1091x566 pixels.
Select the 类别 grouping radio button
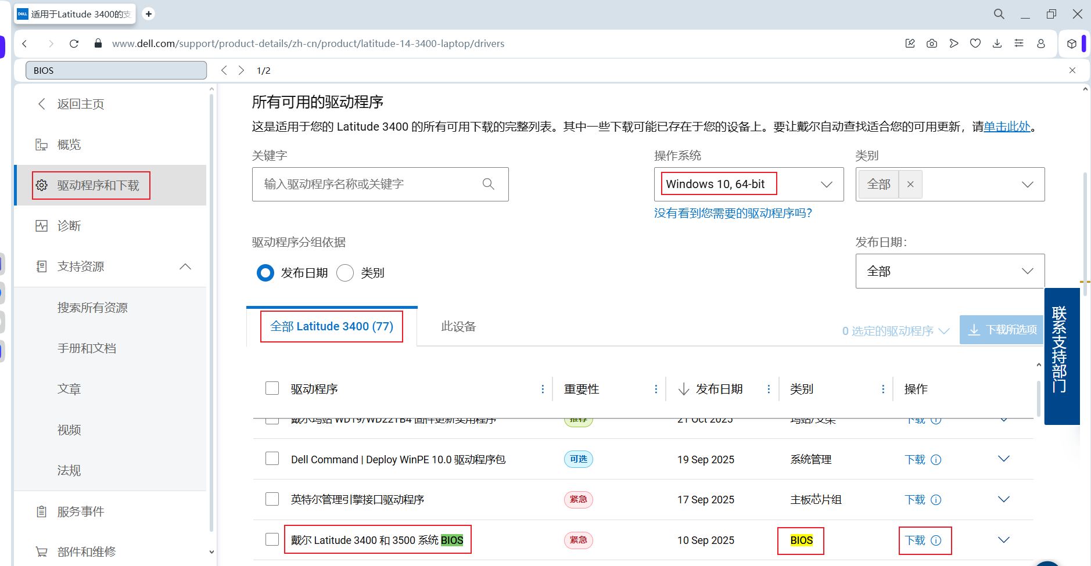coord(345,273)
